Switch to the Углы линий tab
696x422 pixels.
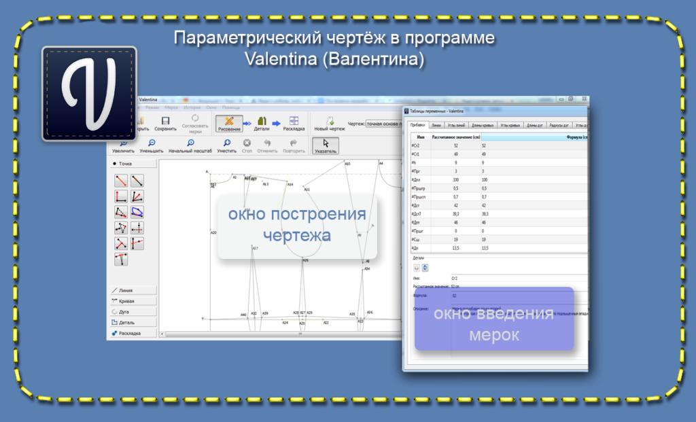coord(456,125)
